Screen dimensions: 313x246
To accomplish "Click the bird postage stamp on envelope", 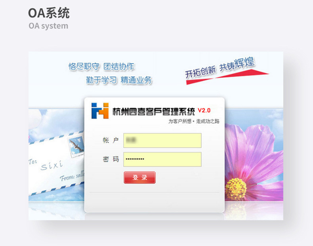I will 76,146.
